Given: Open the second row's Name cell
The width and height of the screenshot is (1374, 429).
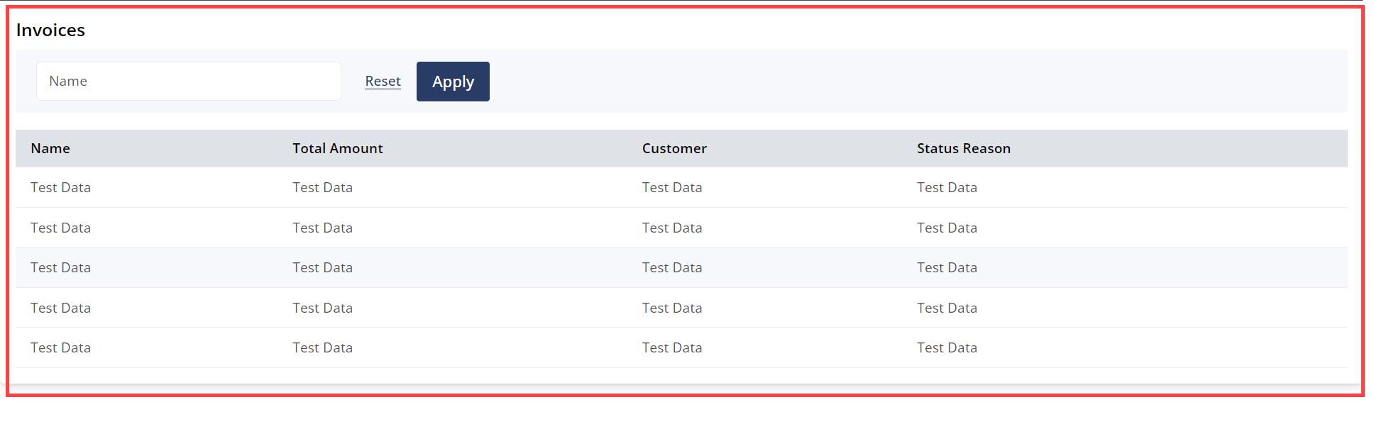Looking at the screenshot, I should click(60, 228).
